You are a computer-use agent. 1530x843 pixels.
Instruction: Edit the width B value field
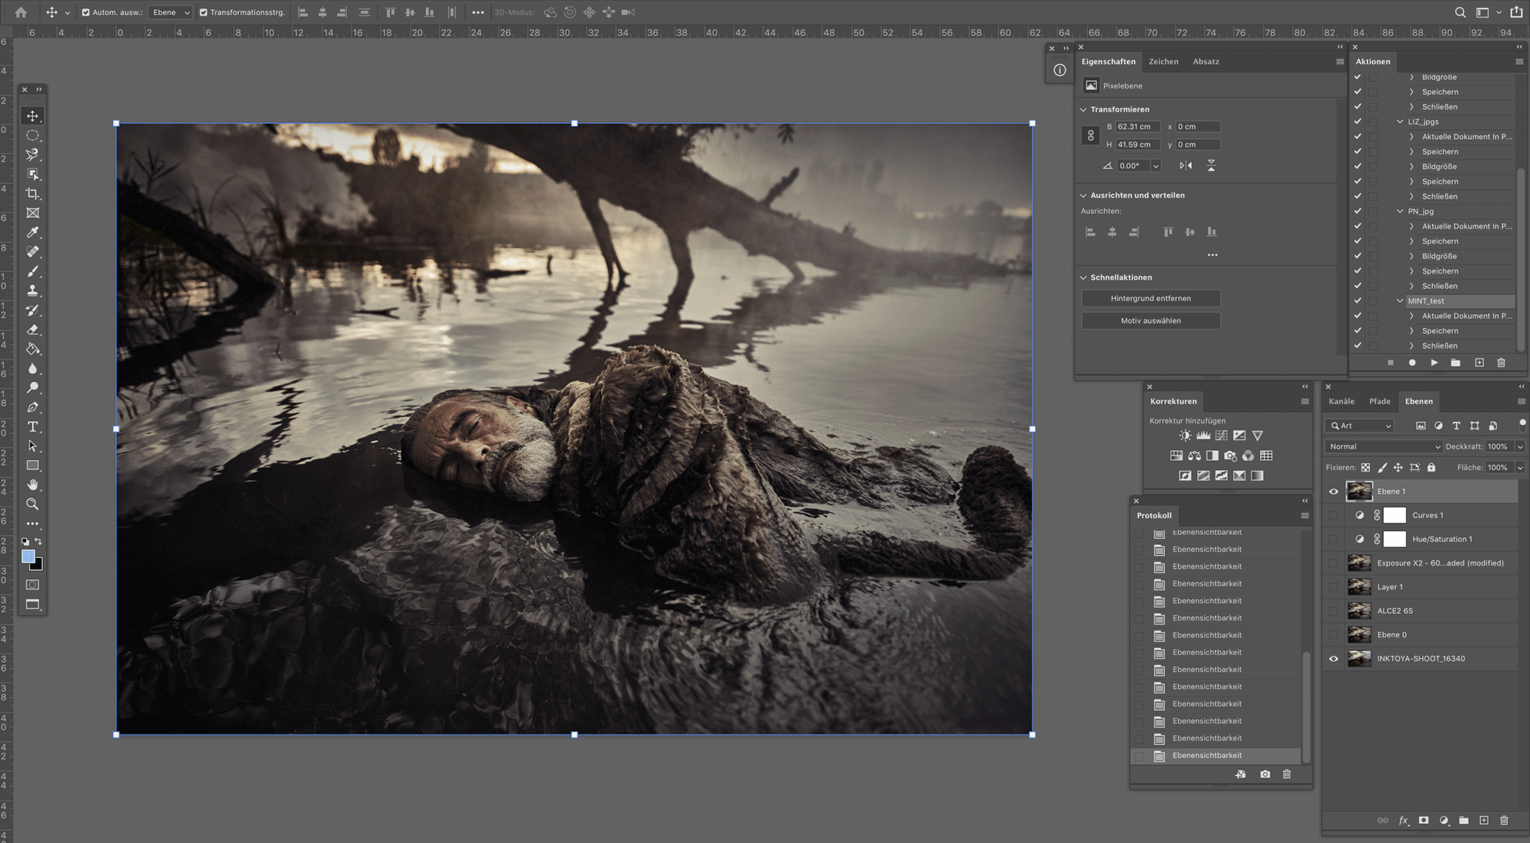[x=1138, y=127]
